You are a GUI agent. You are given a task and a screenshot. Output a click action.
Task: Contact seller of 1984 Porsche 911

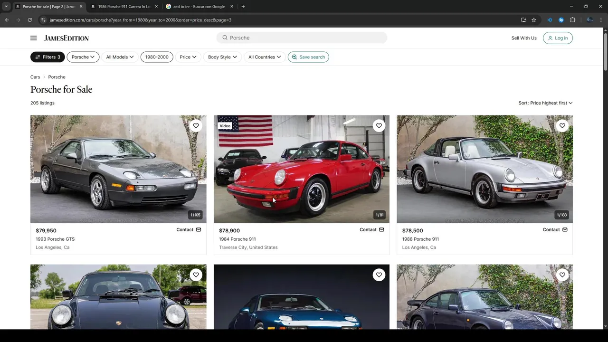coord(372,230)
